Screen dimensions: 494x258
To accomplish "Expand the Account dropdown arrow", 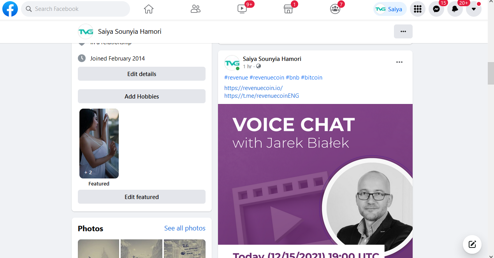I will [474, 9].
